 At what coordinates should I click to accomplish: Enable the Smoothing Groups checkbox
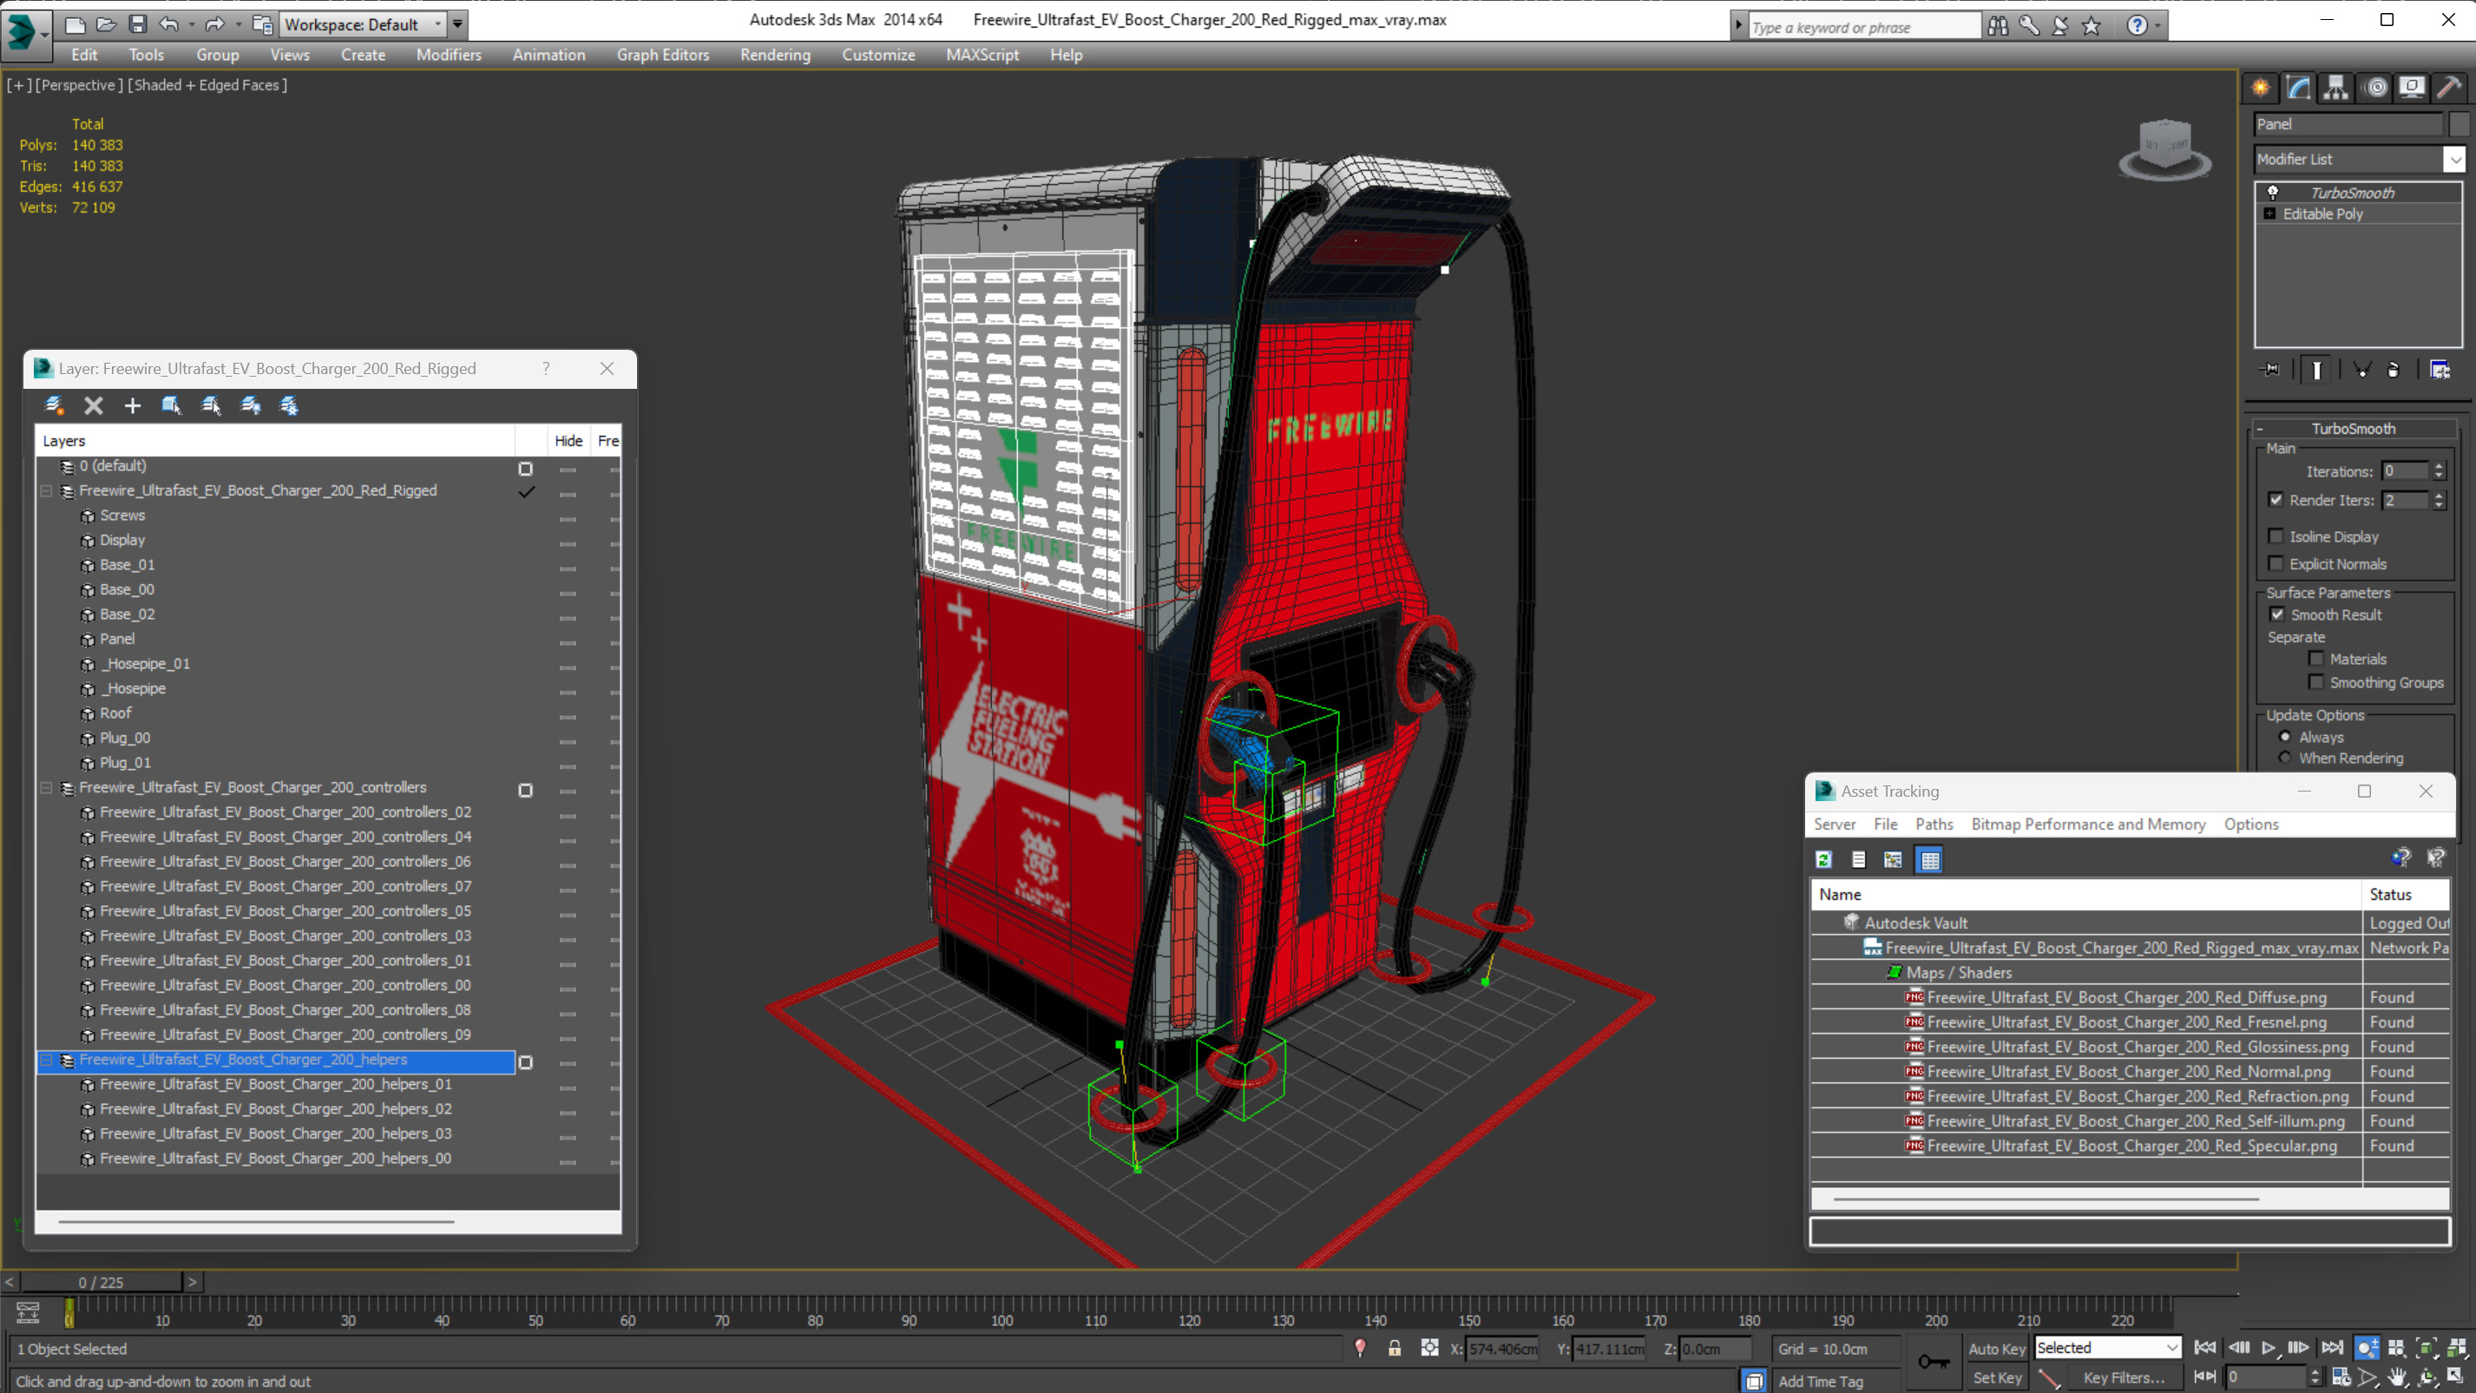pyautogui.click(x=2316, y=681)
